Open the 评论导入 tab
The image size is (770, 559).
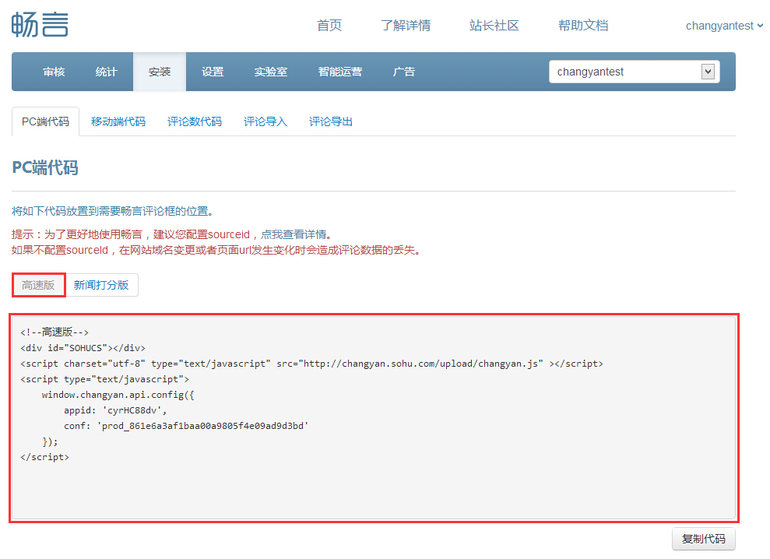coord(265,121)
